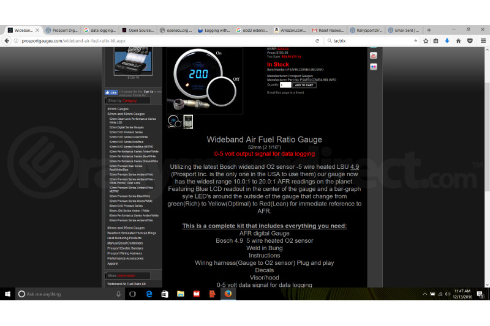Open a new browser tab with the plus icon
The image size is (490, 326).
429,30
